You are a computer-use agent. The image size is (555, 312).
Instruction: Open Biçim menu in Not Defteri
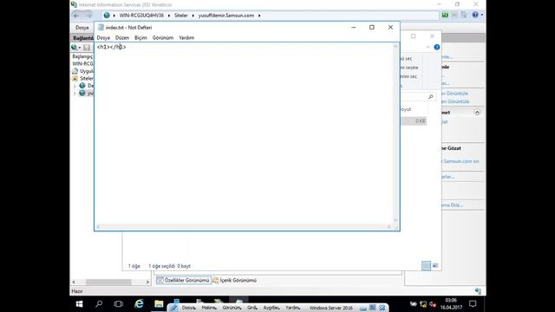[140, 37]
